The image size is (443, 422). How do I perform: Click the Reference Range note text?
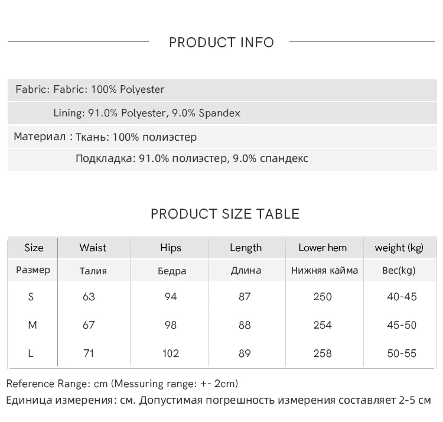122,384
